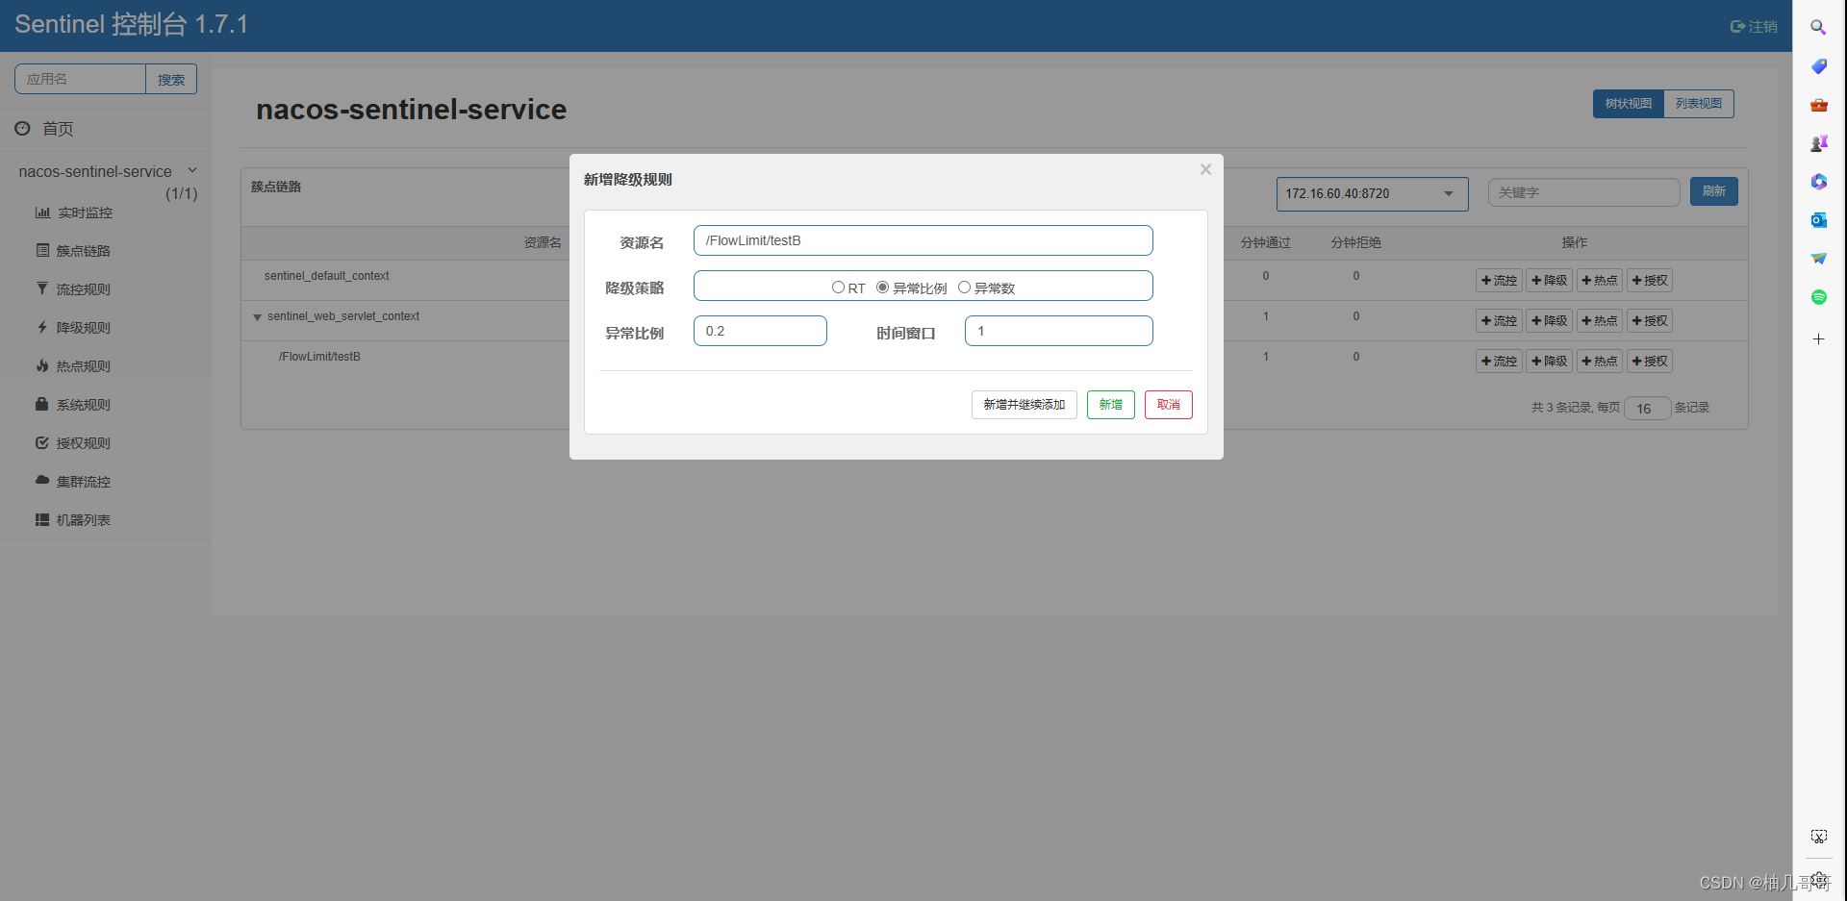1847x901 pixels.
Task: Click +授权 for /FlowLimit/testB row
Action: [x=1650, y=362]
